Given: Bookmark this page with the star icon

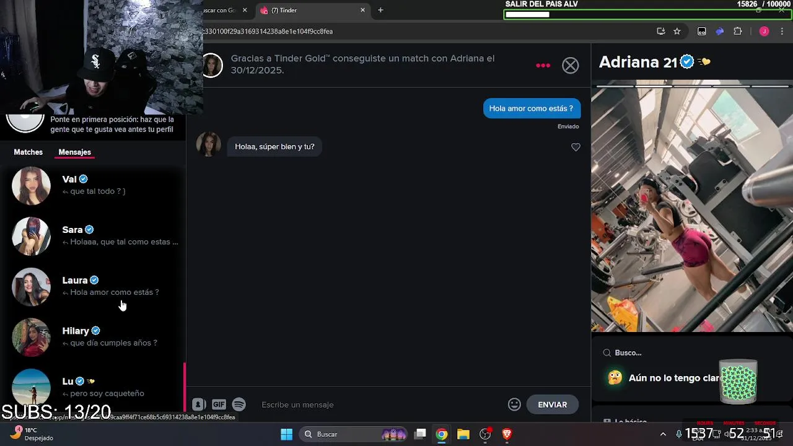Looking at the screenshot, I should click(x=677, y=31).
